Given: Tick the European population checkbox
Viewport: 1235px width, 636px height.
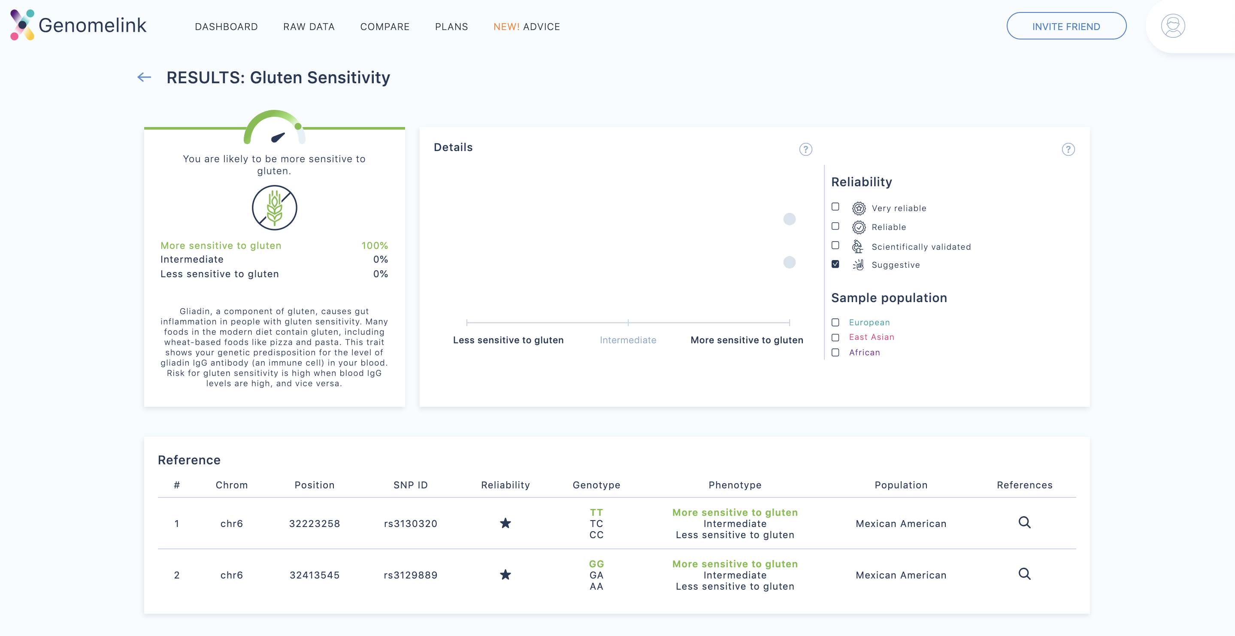Looking at the screenshot, I should pyautogui.click(x=835, y=322).
